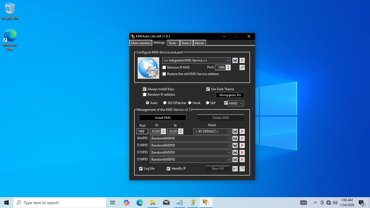This screenshot has width=370, height=208.
Task: Uncheck the Use Dark Theme checkbox
Action: [208, 89]
